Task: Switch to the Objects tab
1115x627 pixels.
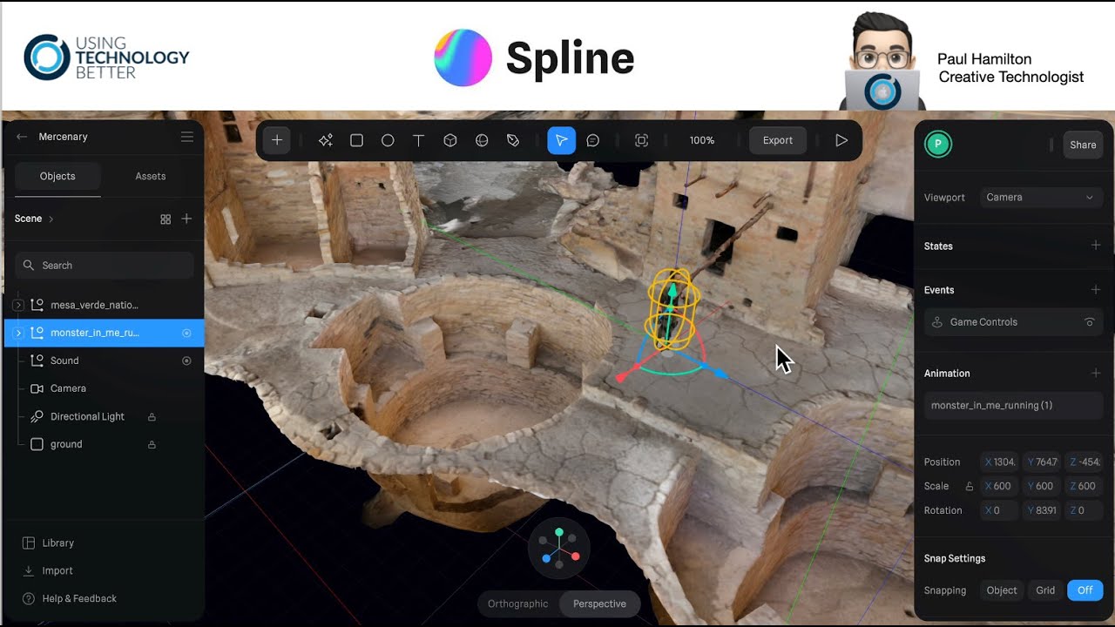Action: pos(57,176)
